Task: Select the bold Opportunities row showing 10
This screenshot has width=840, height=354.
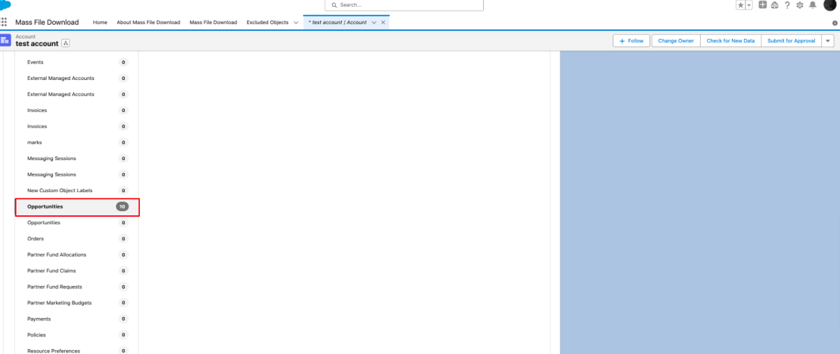Action: (77, 207)
